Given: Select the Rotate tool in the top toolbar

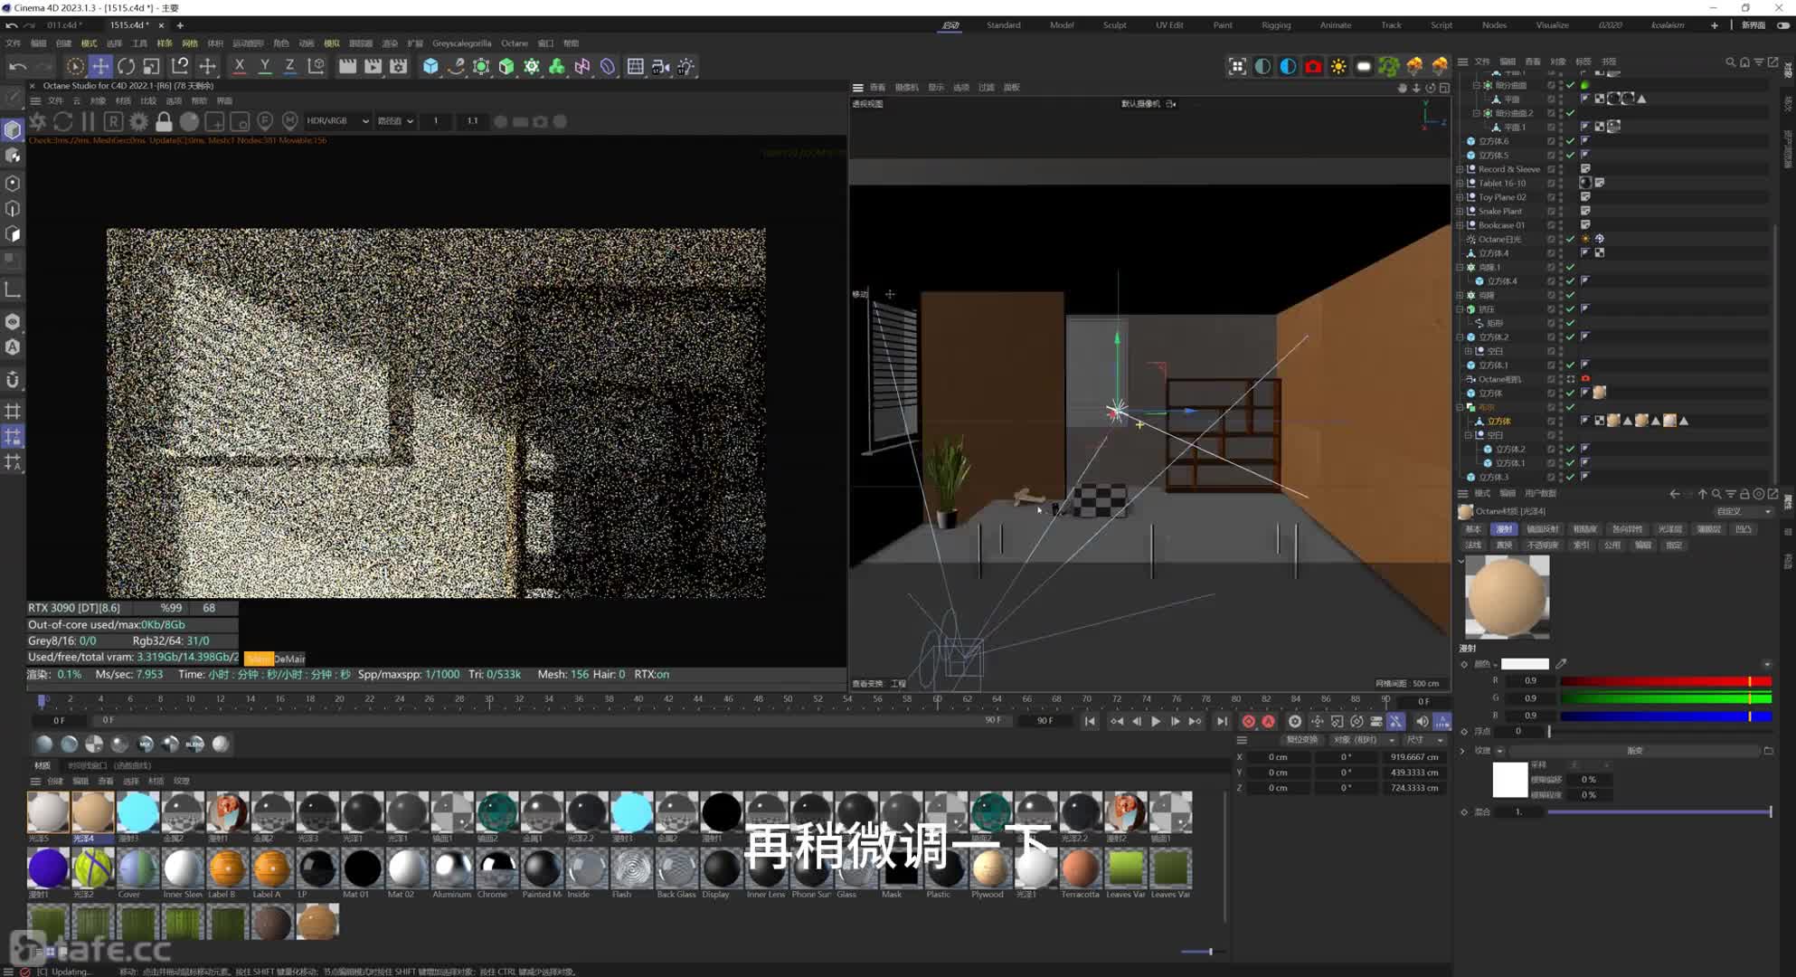Looking at the screenshot, I should (x=126, y=66).
